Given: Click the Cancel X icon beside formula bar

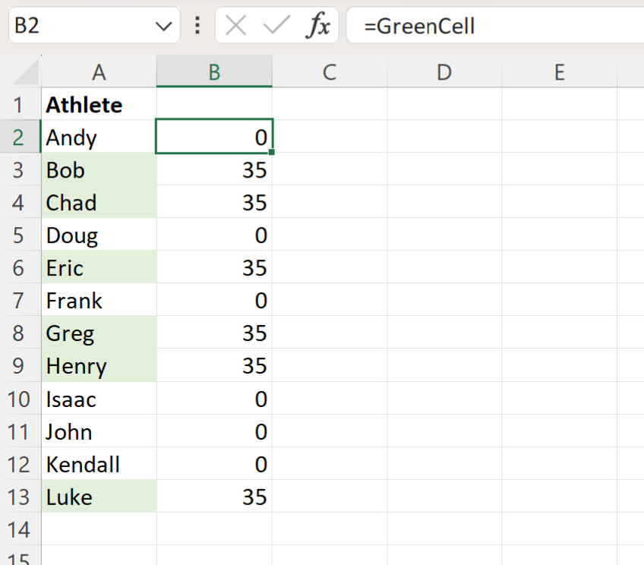Looking at the screenshot, I should point(235,25).
